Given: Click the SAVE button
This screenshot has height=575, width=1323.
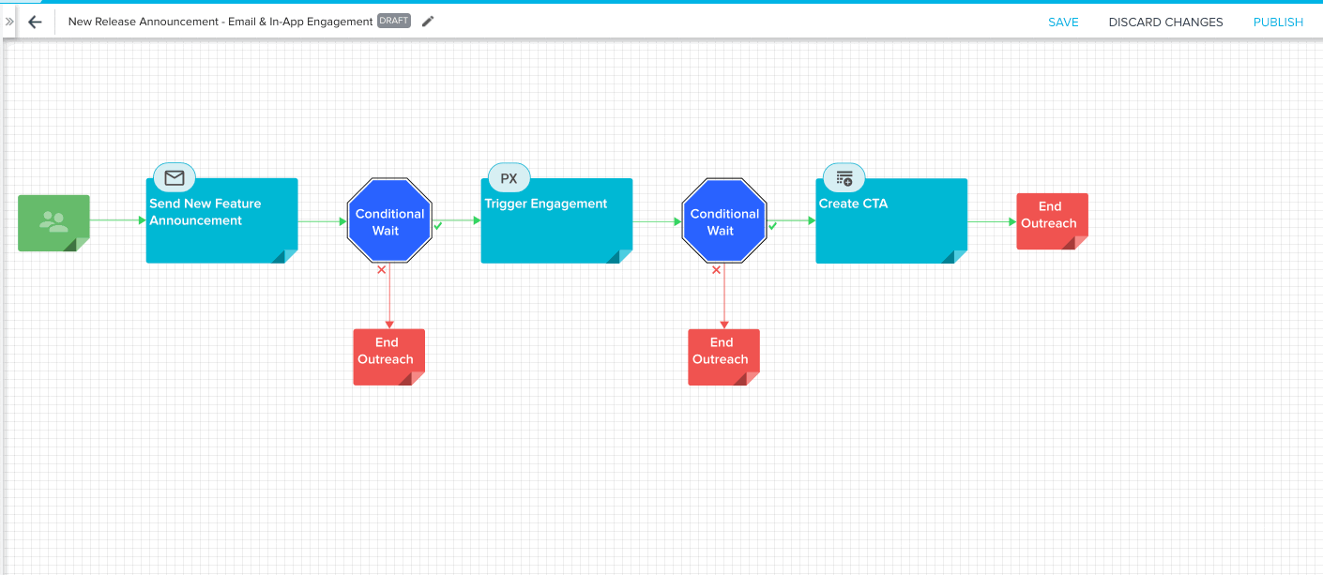Looking at the screenshot, I should tap(1063, 22).
